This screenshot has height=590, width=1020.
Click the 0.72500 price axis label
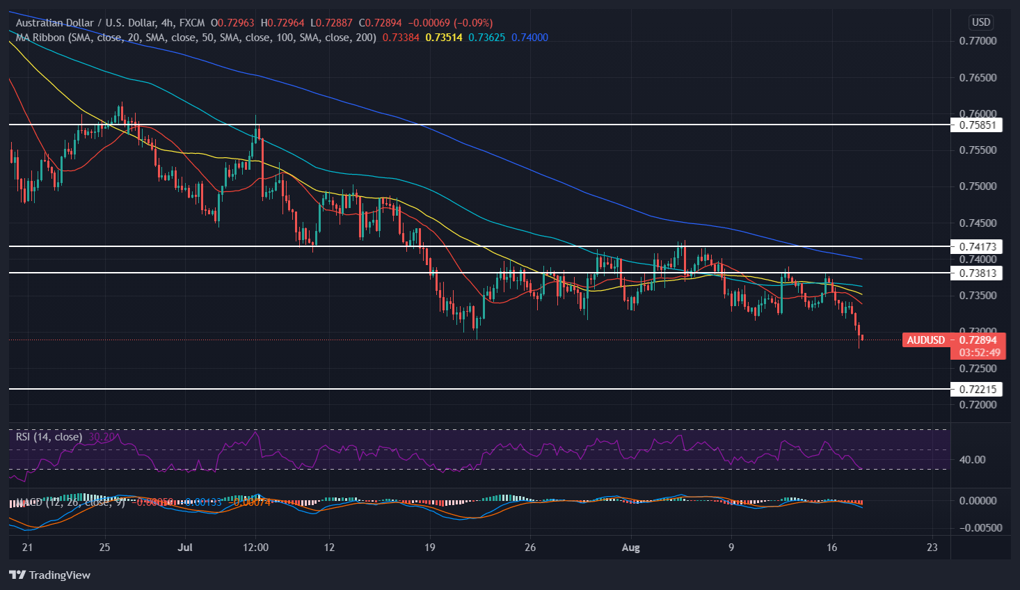point(978,369)
